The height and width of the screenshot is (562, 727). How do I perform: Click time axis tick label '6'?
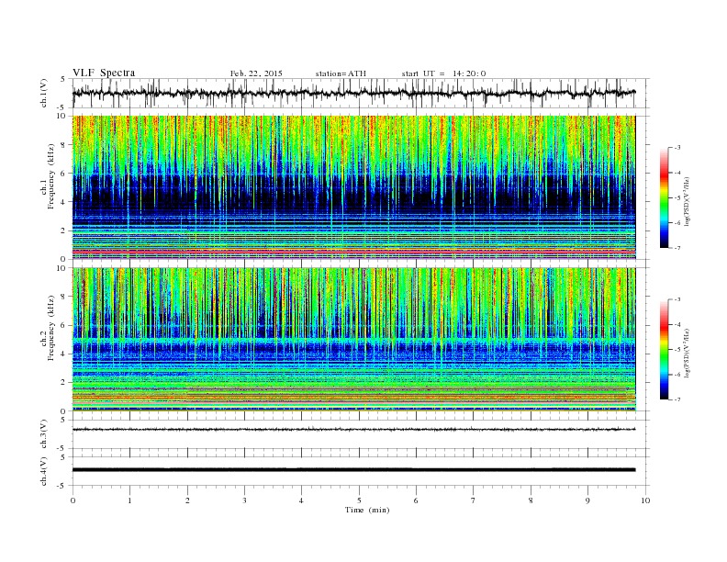coord(416,500)
